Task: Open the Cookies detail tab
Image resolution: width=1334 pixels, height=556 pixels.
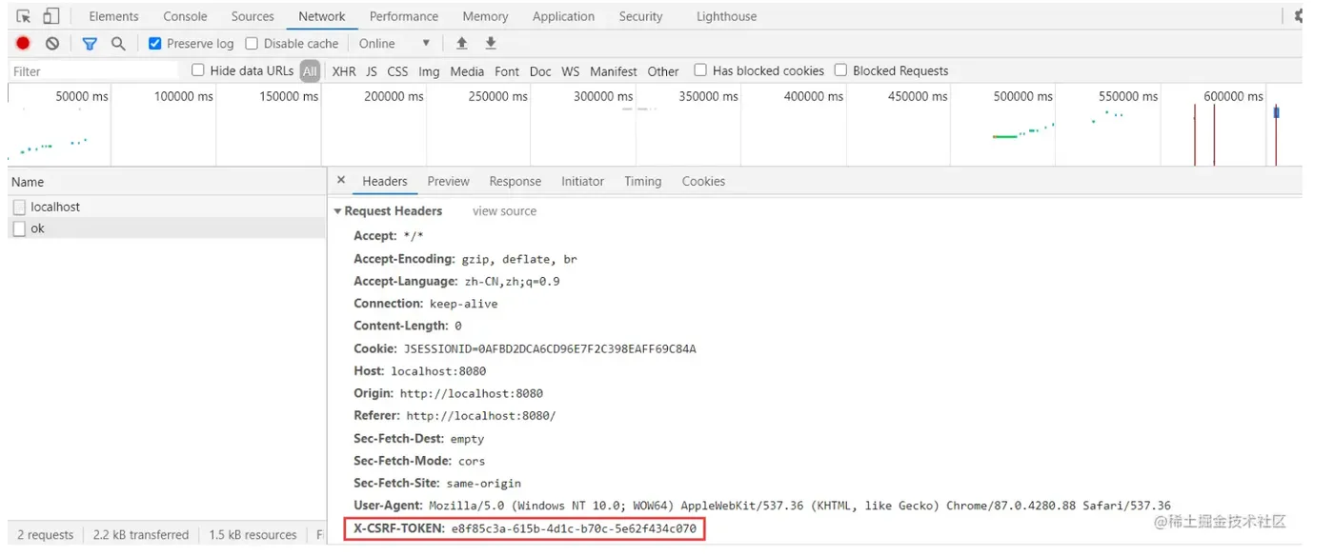Action: (703, 182)
